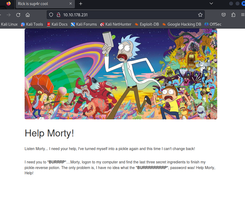This screenshot has height=212, width=245.
Task: Click the insecure connection padlock icon
Action: tap(58, 15)
